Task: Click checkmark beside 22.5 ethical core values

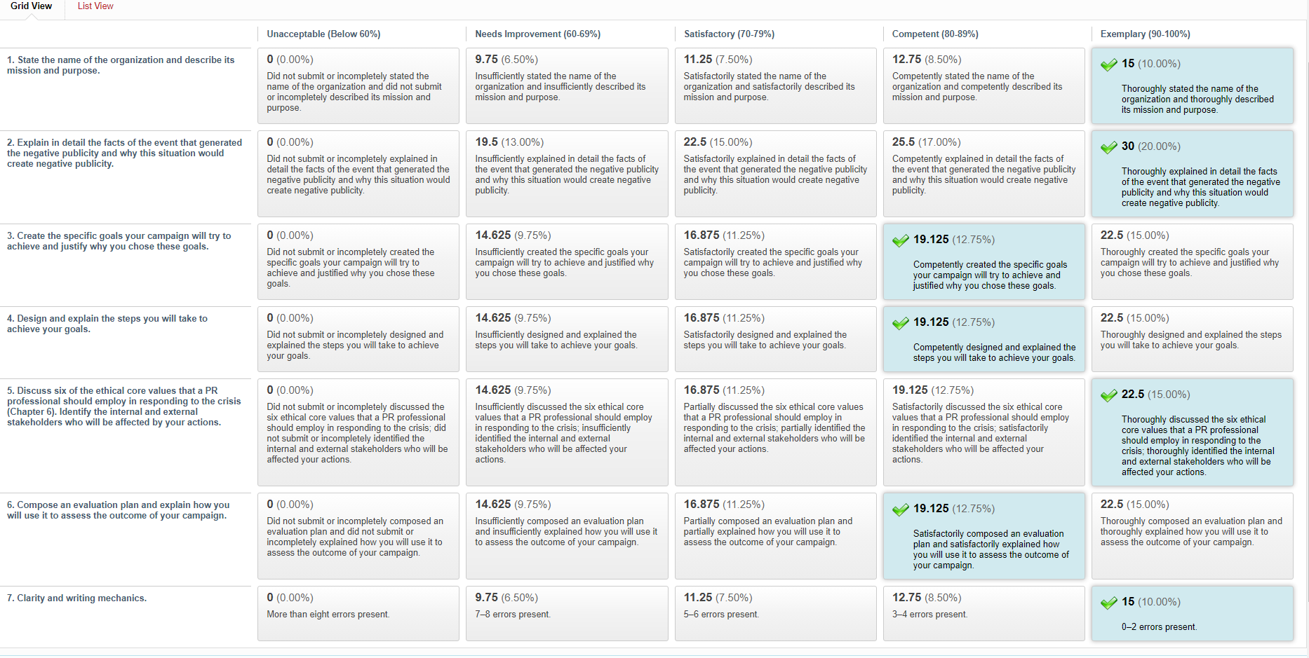Action: click(1108, 395)
